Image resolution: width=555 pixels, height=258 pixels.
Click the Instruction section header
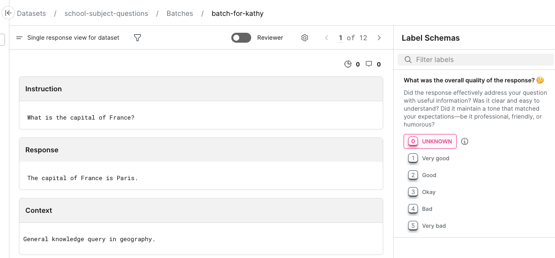(201, 89)
